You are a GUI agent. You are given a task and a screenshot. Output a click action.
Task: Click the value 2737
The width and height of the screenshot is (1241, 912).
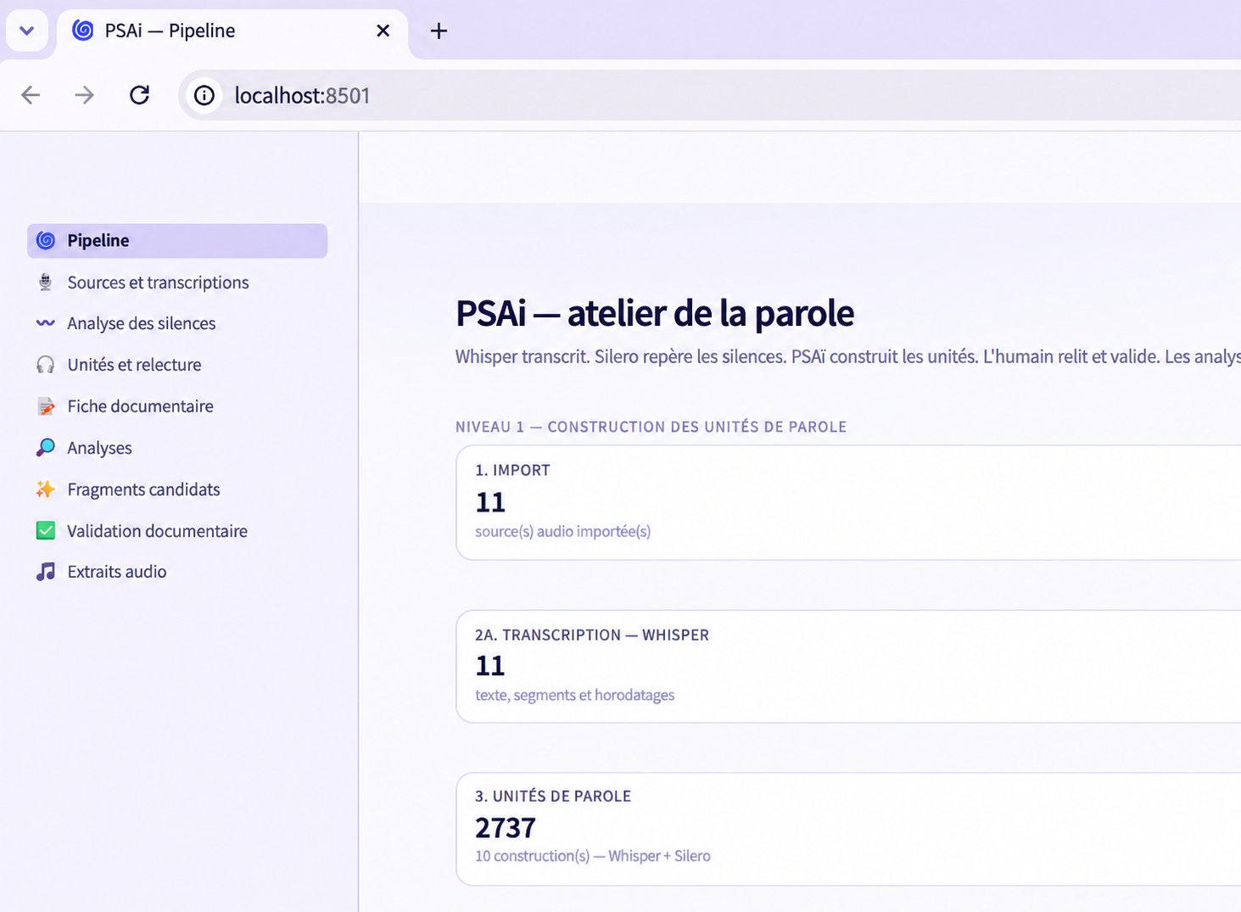[506, 827]
